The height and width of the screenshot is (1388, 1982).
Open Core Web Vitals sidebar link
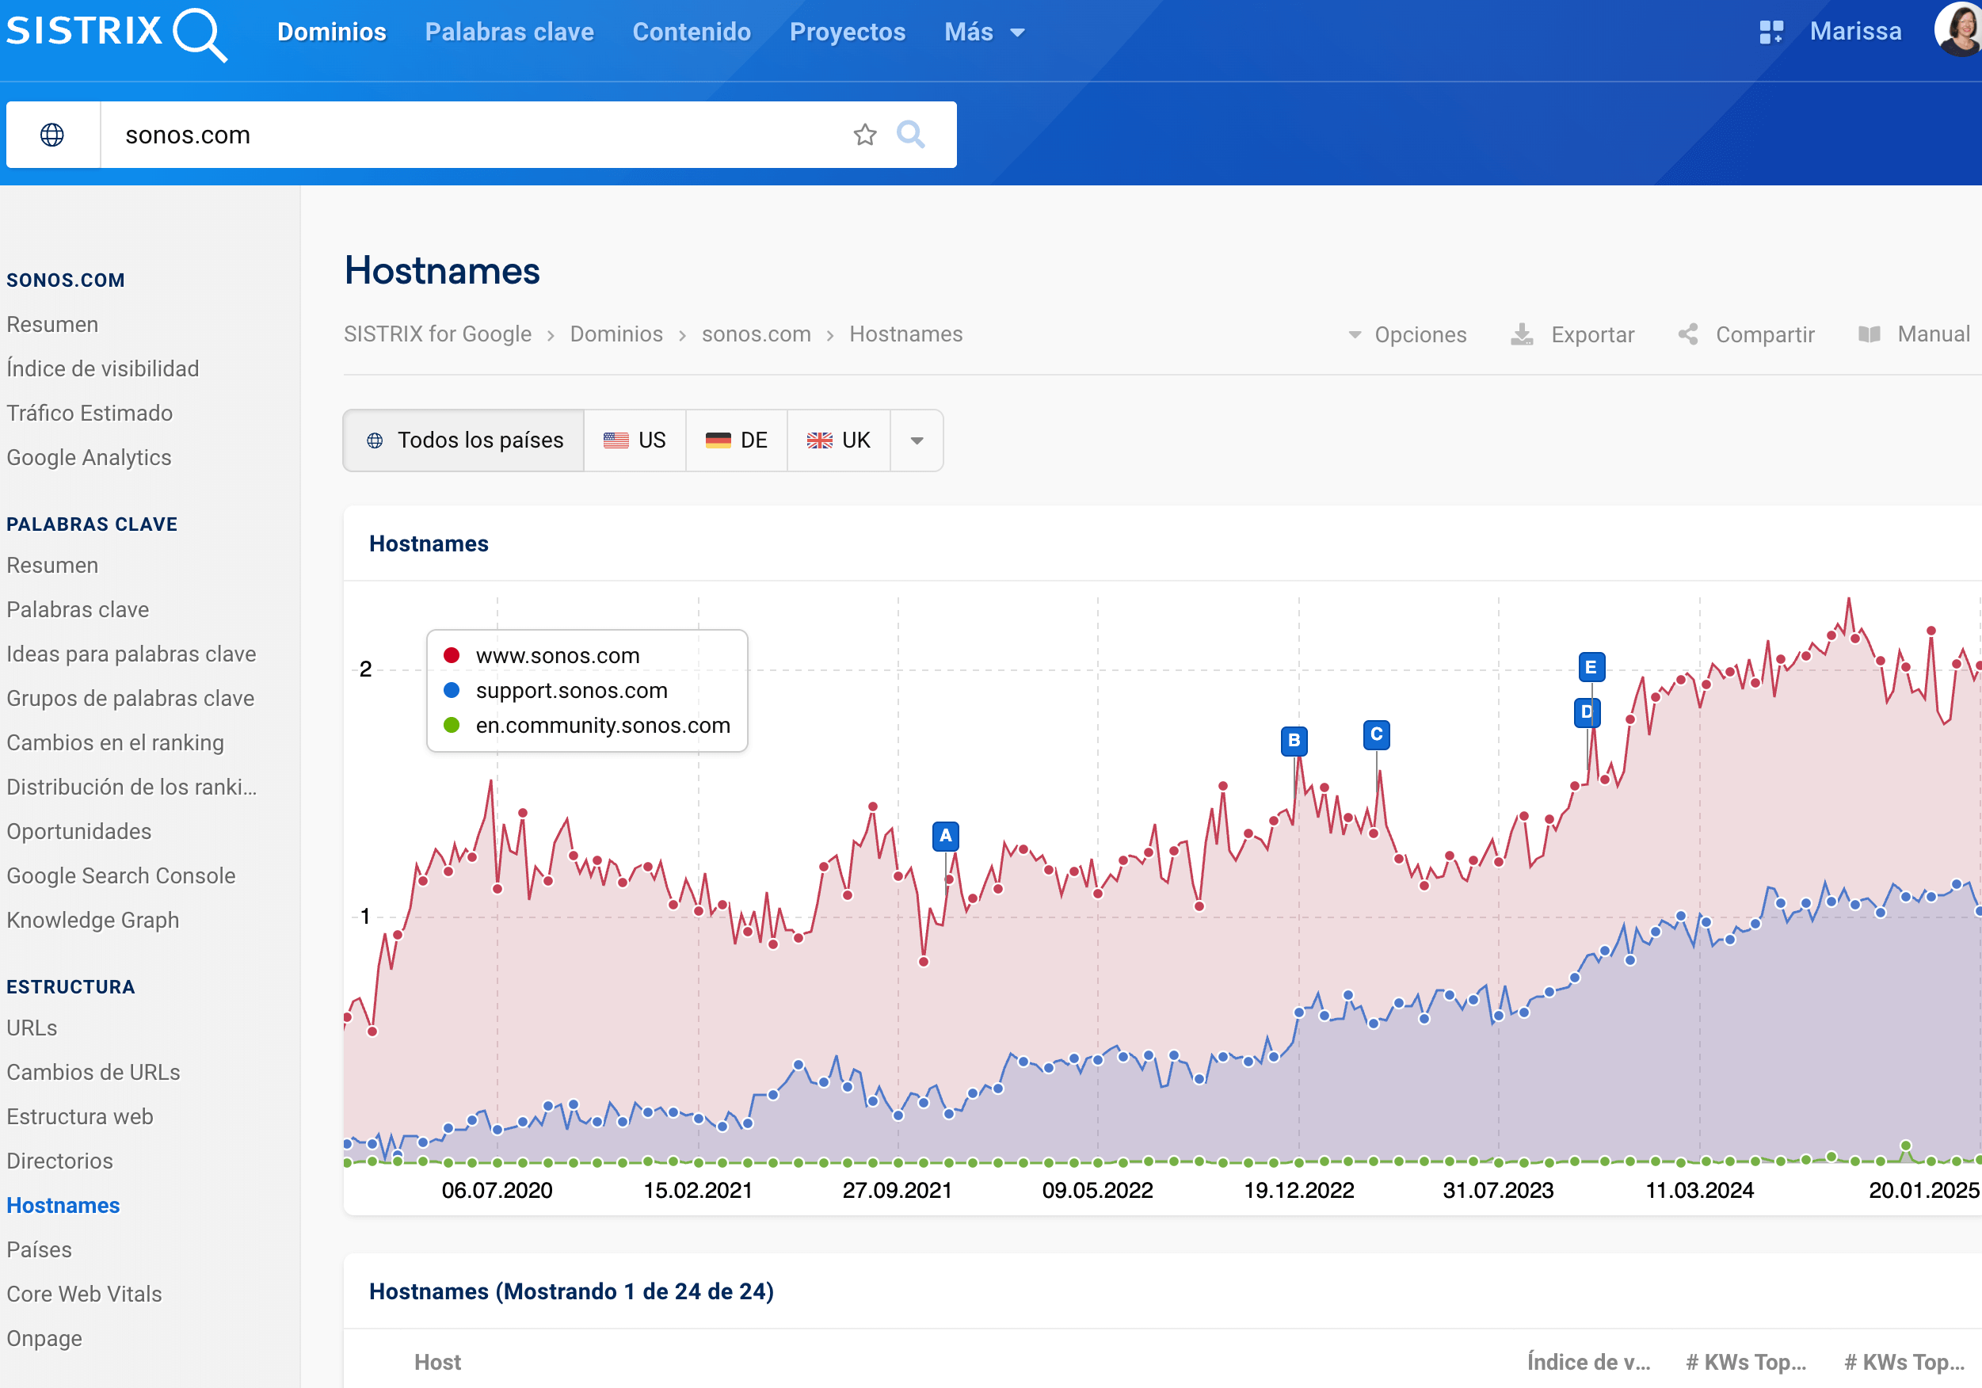84,1294
